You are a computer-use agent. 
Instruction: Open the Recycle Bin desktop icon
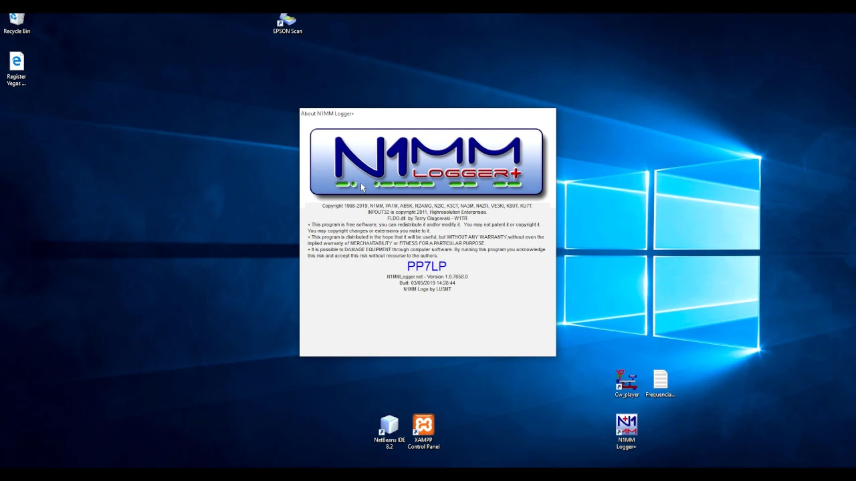(x=17, y=23)
